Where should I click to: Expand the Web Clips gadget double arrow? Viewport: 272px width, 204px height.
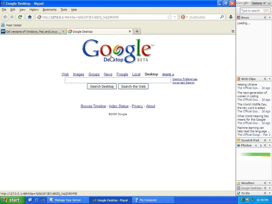tap(265, 79)
